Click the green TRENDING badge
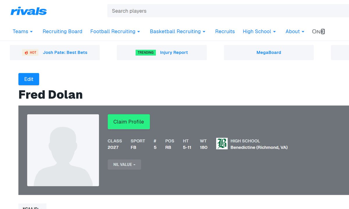The height and width of the screenshot is (209, 349). pos(145,52)
